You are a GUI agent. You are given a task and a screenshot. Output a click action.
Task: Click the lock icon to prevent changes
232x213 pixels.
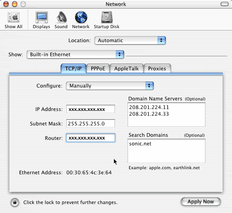(15, 202)
